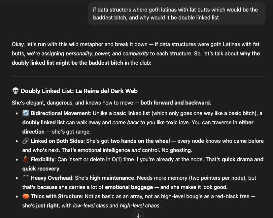Click the bold "Heavy Overhead" label

pyautogui.click(x=51, y=178)
